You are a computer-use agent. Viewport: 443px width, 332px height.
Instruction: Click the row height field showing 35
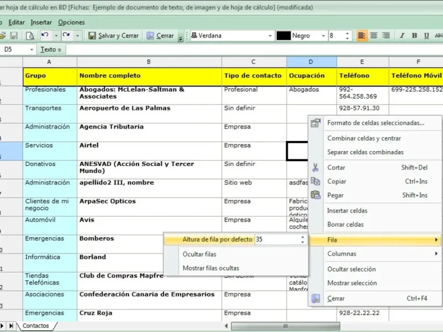tap(277, 240)
